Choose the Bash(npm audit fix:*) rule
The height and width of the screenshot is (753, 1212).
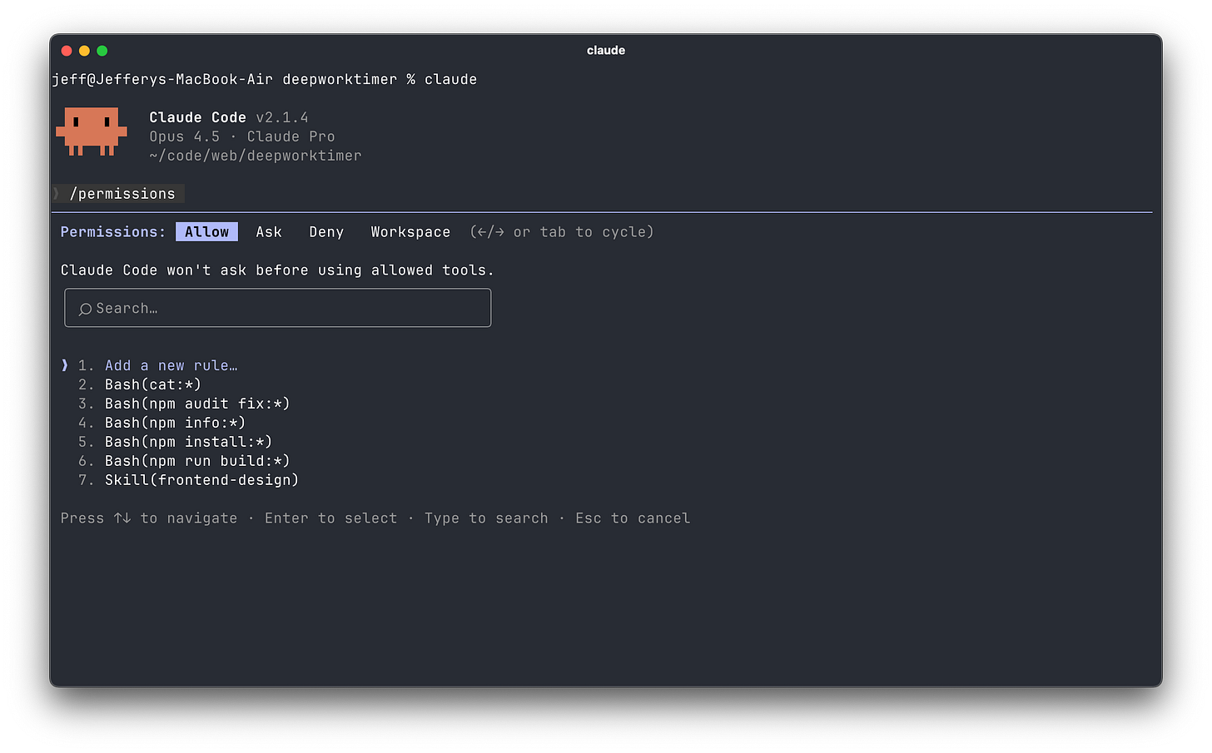tap(197, 403)
